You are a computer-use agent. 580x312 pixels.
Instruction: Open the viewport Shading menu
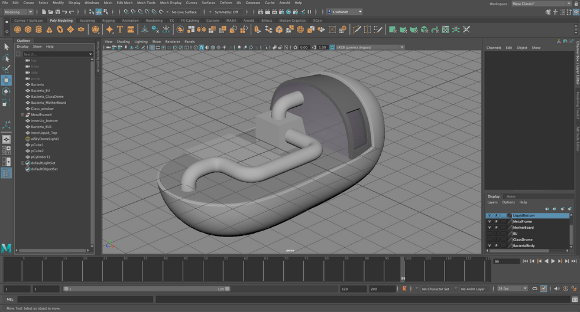click(x=123, y=42)
